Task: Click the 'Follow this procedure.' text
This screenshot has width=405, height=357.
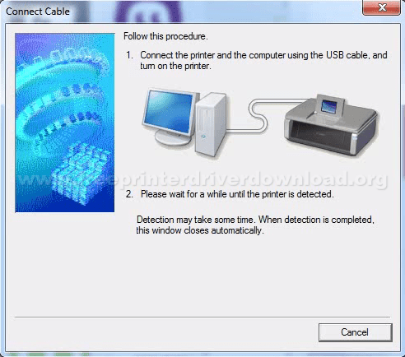Action: pos(165,36)
